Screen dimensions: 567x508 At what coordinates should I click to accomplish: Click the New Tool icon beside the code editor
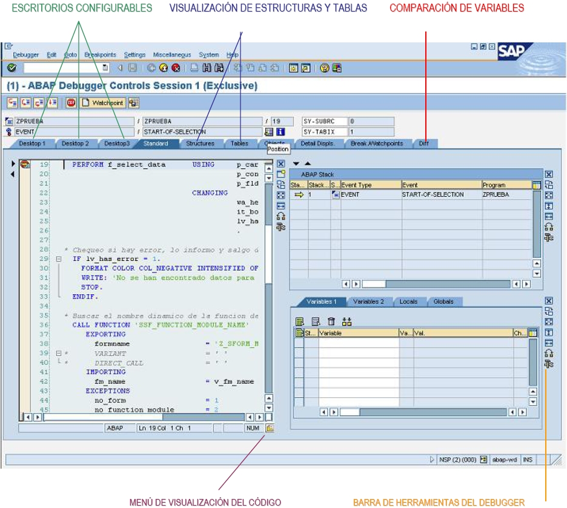pyautogui.click(x=281, y=174)
